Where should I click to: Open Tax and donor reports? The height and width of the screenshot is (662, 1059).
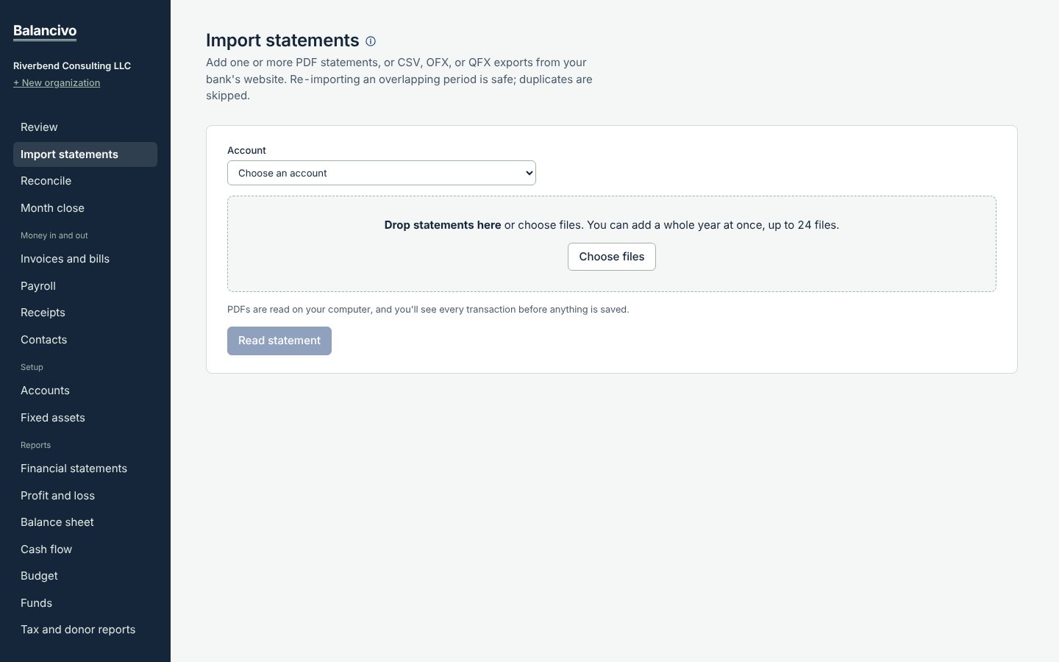coord(85,630)
